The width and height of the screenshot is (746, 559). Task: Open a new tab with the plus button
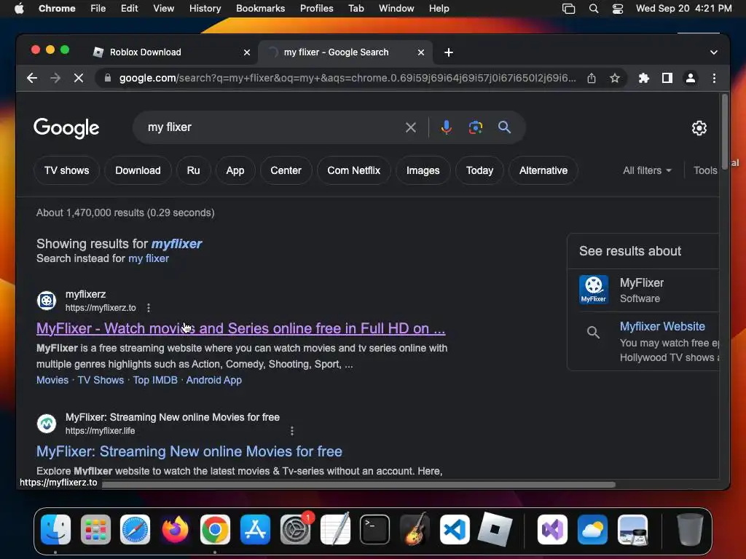point(449,52)
